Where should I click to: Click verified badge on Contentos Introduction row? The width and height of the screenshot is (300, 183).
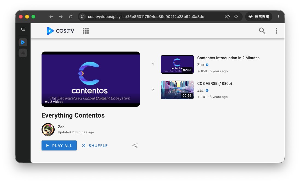coord(207,65)
